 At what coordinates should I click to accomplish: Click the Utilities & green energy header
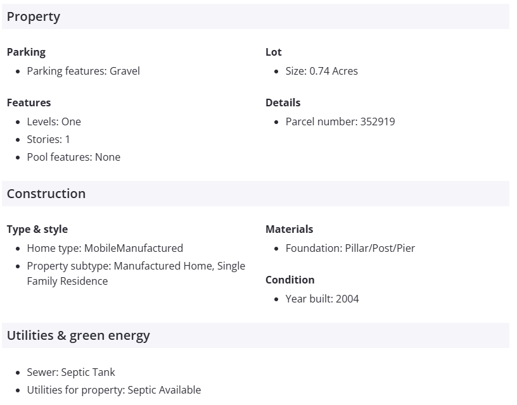click(79, 335)
